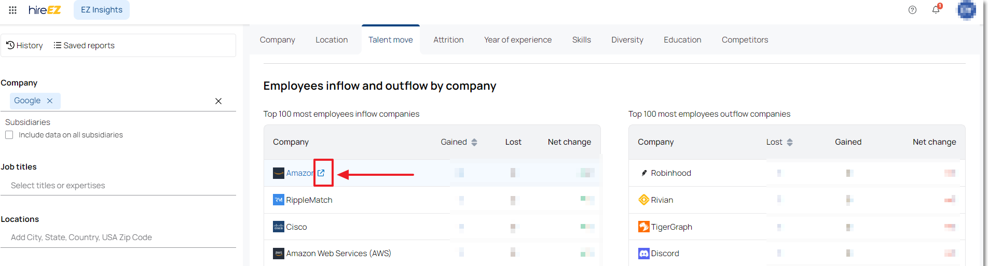Select the RippleMatch row name
The width and height of the screenshot is (988, 266).
309,200
